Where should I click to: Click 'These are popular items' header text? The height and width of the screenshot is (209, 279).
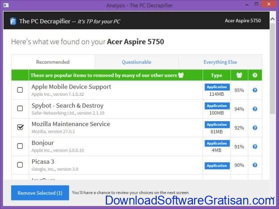click(104, 75)
